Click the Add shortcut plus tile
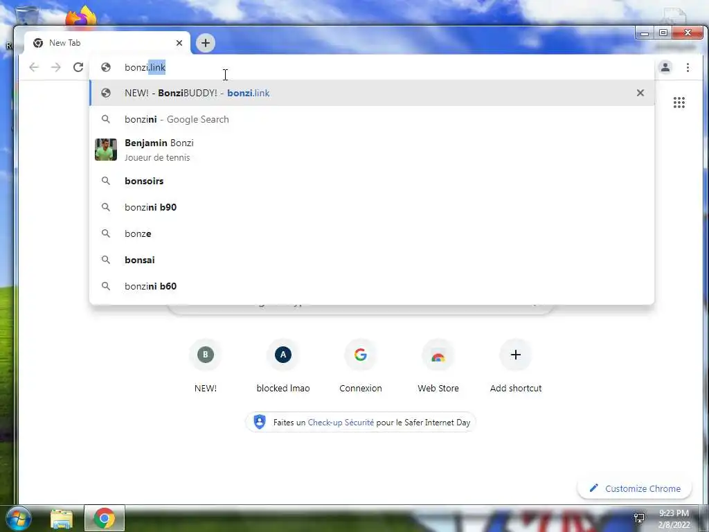709x532 pixels. 515,366
